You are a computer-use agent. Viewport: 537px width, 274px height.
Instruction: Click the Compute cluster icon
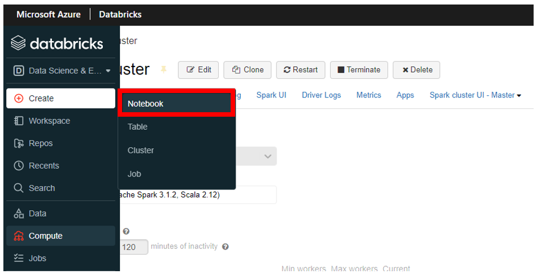19,236
